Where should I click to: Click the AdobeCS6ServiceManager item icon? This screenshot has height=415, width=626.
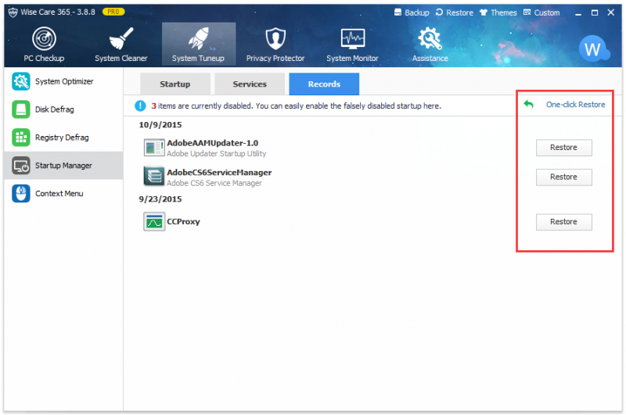pyautogui.click(x=154, y=177)
